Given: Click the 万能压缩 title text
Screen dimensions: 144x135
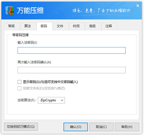Looking at the screenshot, I should pos(30,11).
